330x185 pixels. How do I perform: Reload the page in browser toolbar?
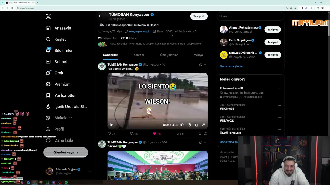point(12,8)
